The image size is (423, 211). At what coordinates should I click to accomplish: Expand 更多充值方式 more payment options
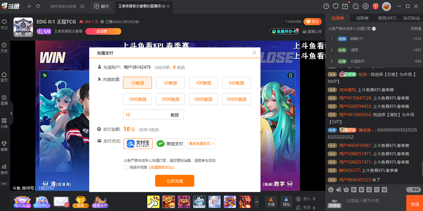click(201, 144)
